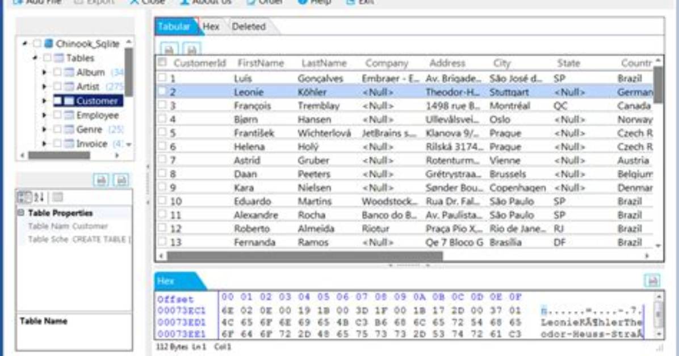
Task: Expand the Invoice table node
Action: (x=44, y=143)
